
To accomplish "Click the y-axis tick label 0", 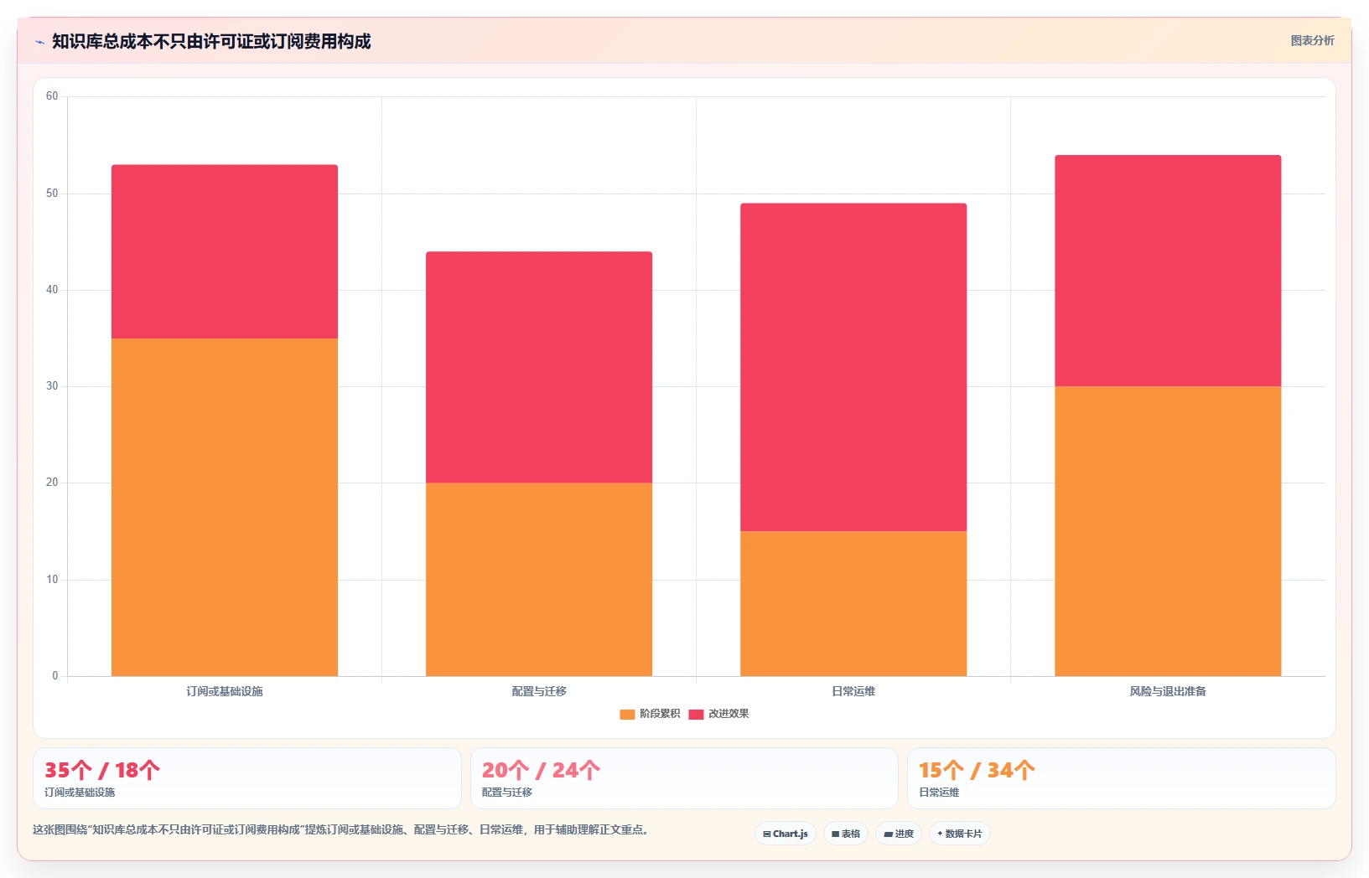I will 55,676.
